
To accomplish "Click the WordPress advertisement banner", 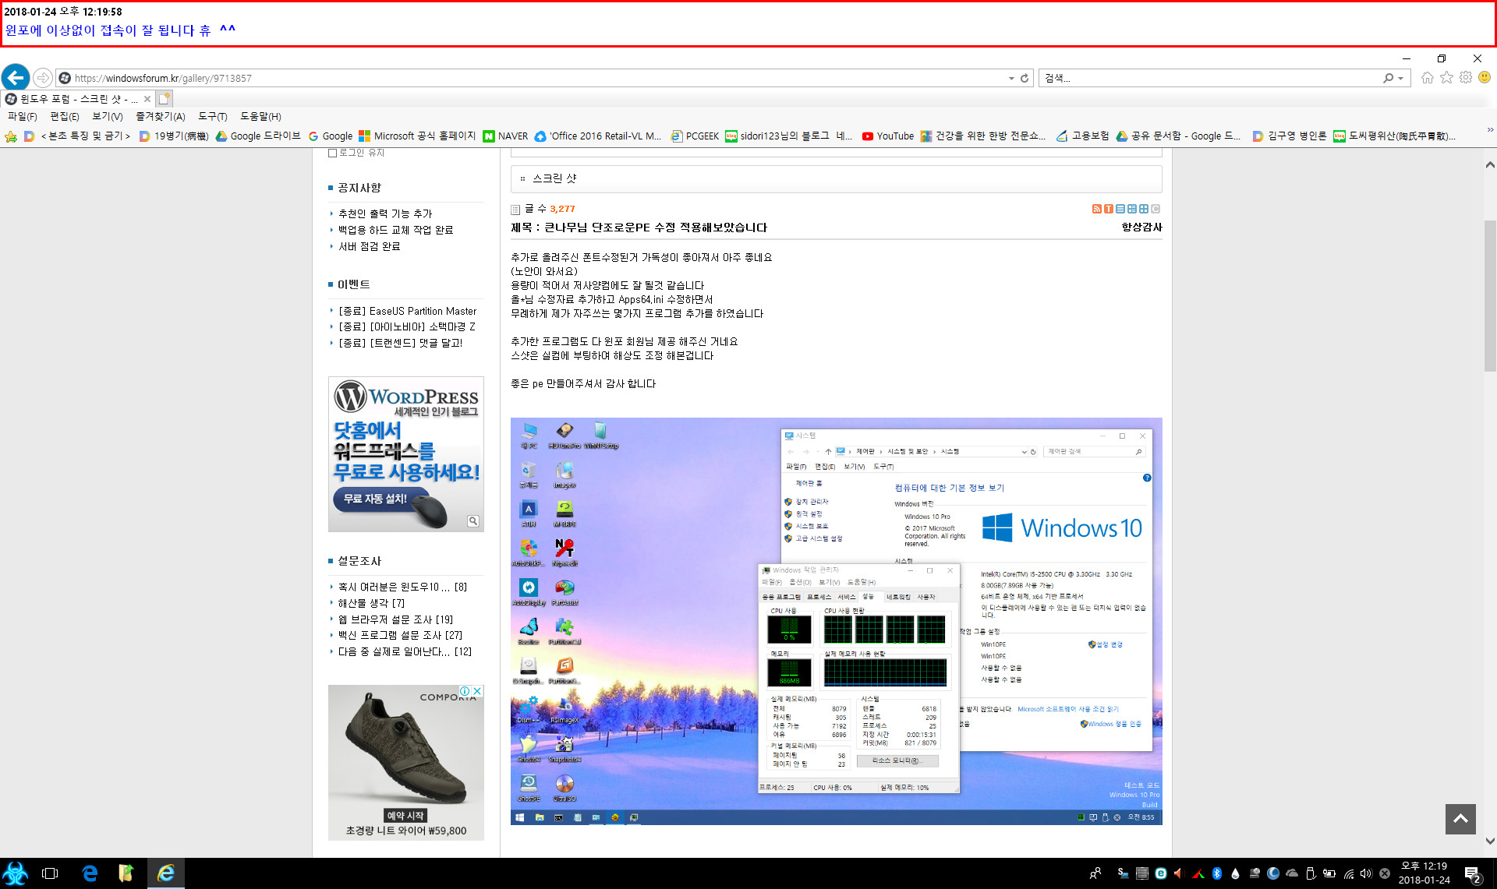I will coord(406,454).
